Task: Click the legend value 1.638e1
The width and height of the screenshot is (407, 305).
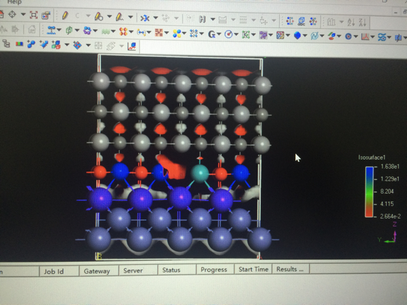Action: [390, 166]
